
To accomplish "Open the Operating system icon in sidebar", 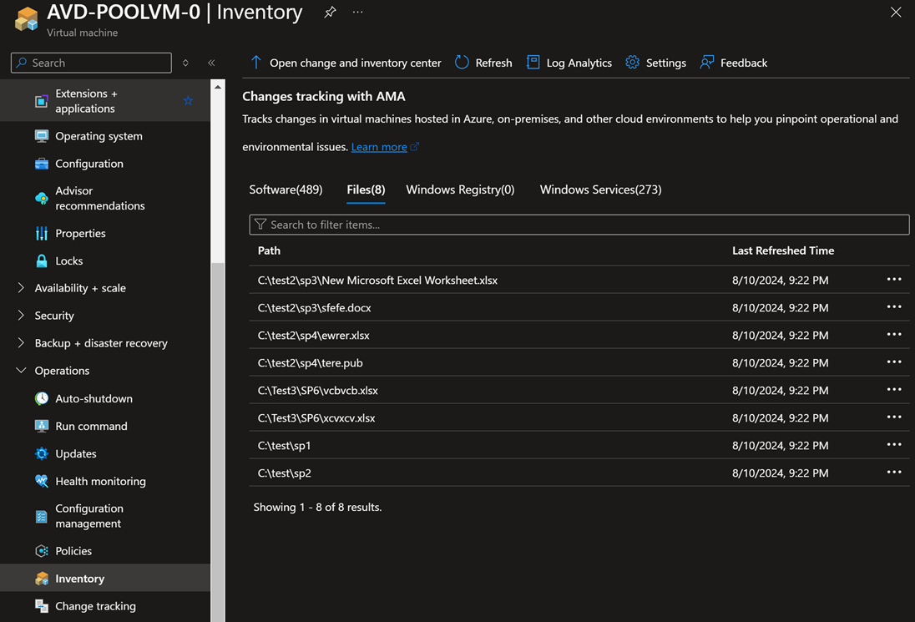I will point(42,136).
